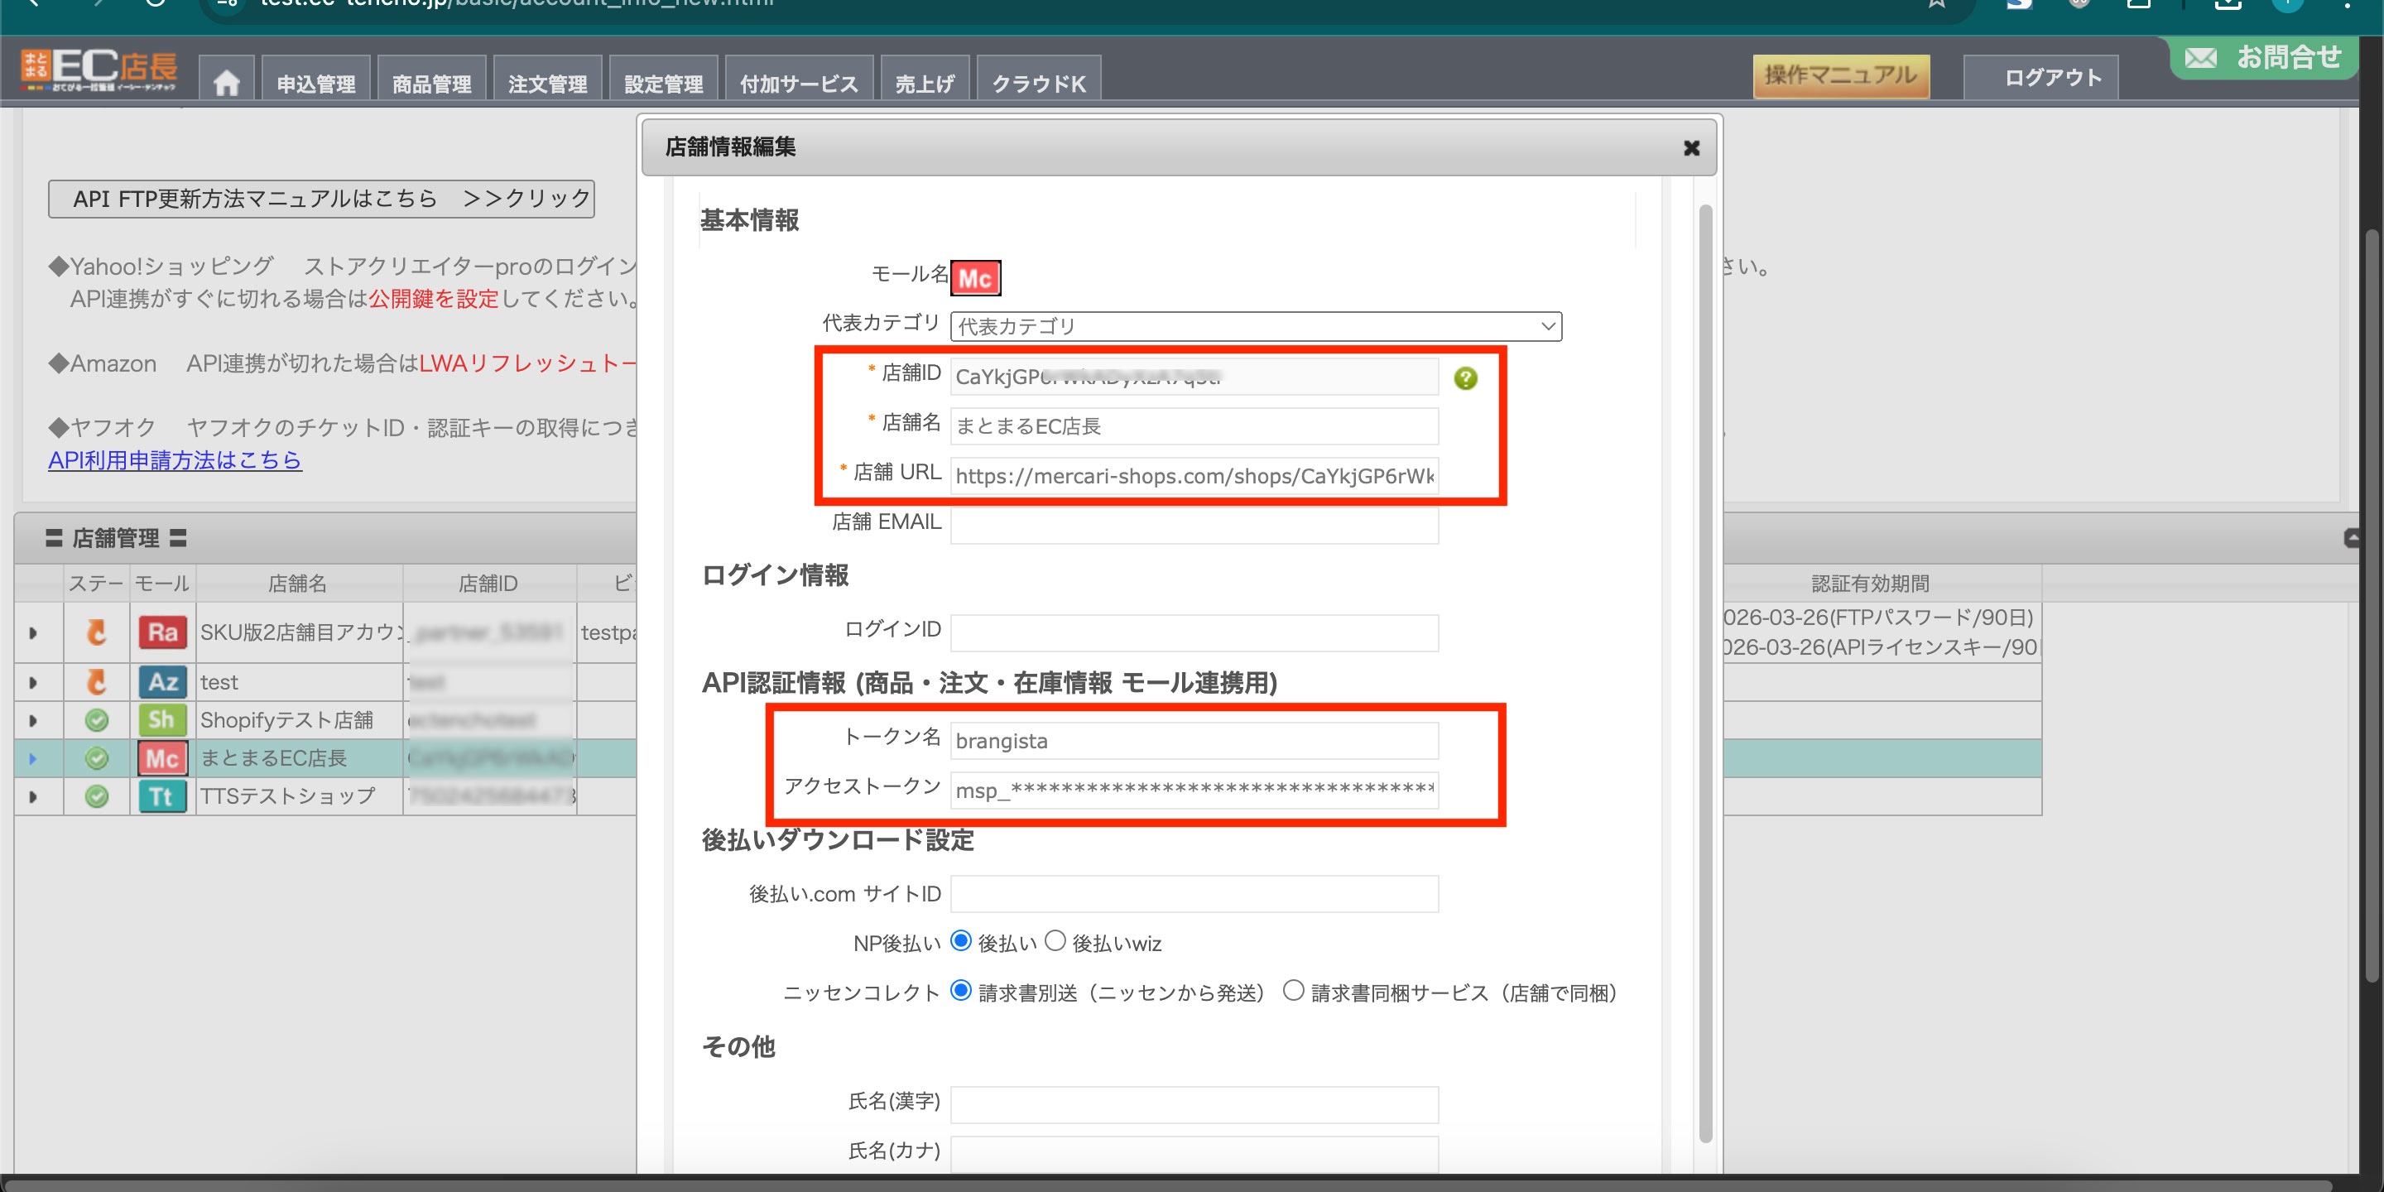Open the 代表カテゴリ dropdown
Viewport: 2384px width, 1192px height.
pyautogui.click(x=1255, y=326)
